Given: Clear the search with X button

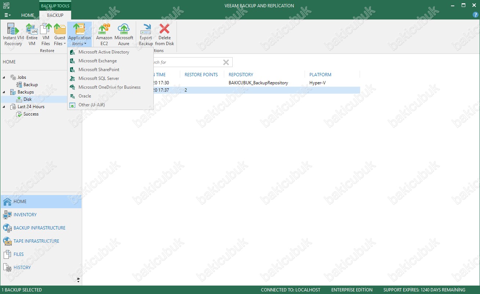Looking at the screenshot, I should click(226, 62).
